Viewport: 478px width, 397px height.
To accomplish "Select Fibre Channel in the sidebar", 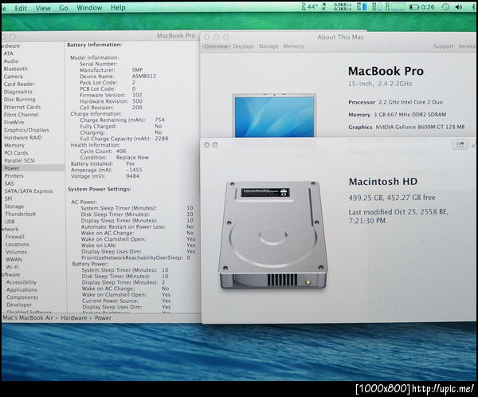I will point(21,115).
